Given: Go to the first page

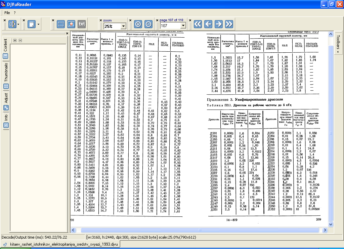Looking at the screenshot, I should pos(198,24).
